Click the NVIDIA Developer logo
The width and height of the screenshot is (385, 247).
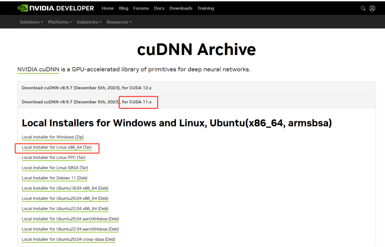tap(56, 8)
